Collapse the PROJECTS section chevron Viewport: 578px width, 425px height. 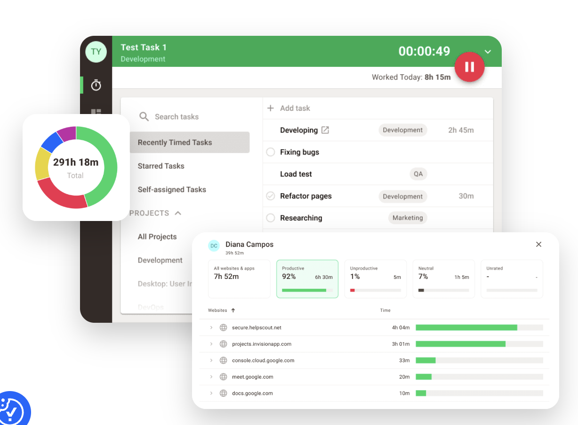[178, 213]
